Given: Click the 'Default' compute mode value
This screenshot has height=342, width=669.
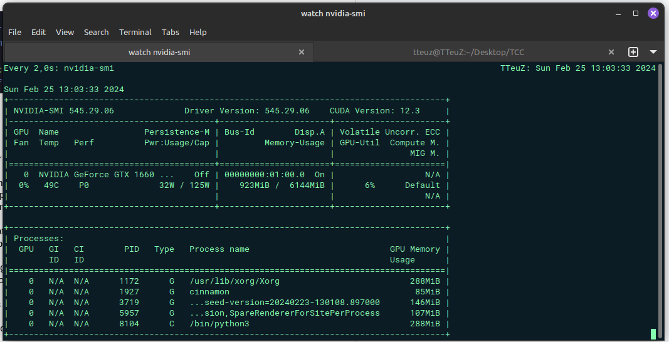Looking at the screenshot, I should click(x=423, y=185).
